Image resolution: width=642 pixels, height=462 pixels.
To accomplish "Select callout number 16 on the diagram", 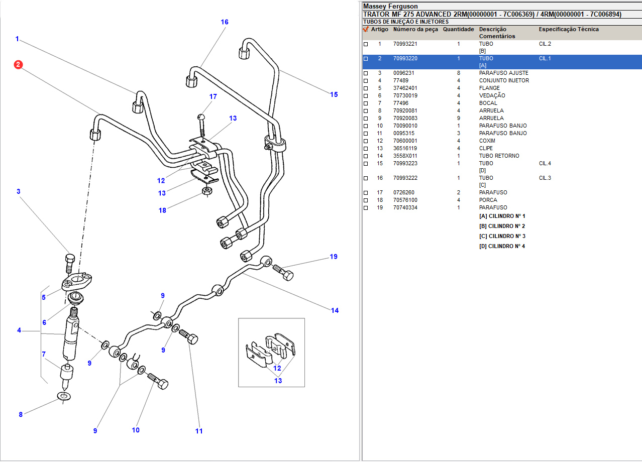I will [225, 22].
